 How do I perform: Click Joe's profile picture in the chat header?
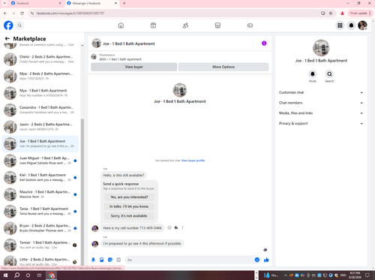coord(96,44)
